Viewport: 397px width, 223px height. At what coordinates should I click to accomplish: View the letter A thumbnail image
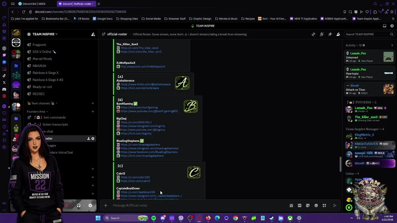point(182,83)
